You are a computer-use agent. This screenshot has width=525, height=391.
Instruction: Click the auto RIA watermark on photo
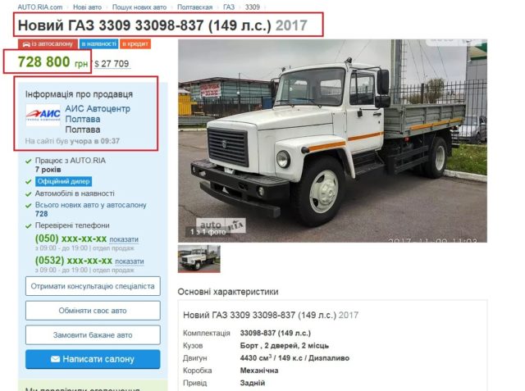221,225
